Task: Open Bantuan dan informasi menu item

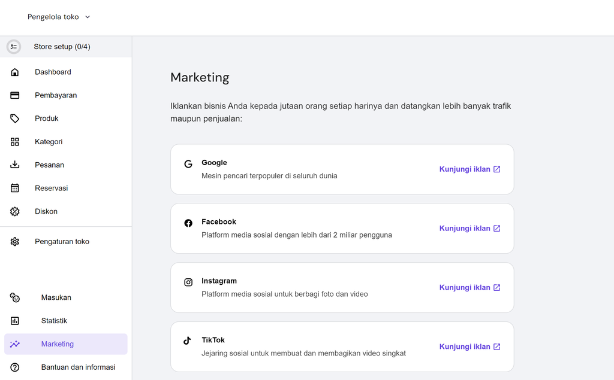Action: point(78,367)
